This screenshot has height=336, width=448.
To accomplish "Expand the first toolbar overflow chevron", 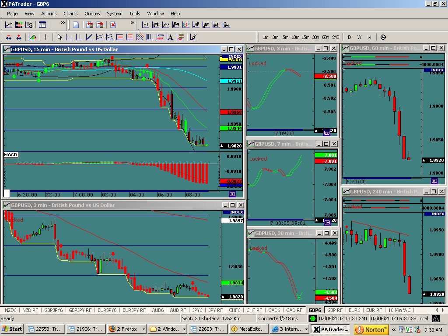I will 63,23.
